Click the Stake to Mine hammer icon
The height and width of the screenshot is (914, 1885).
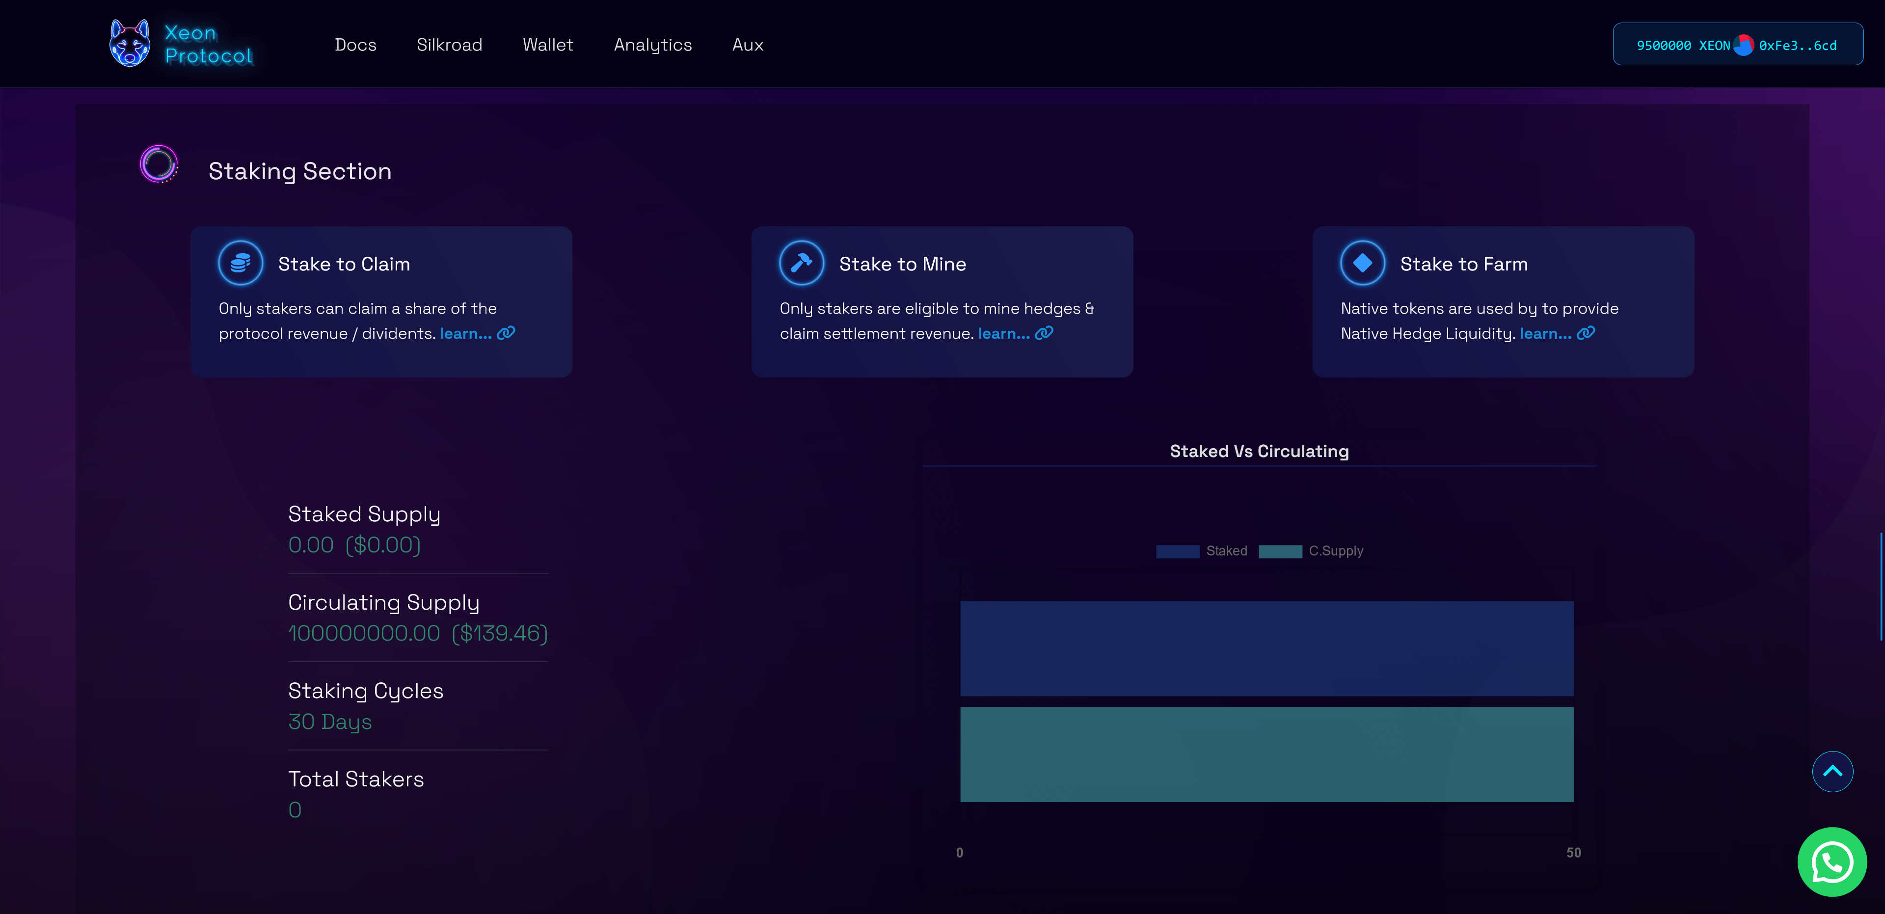pos(801,263)
